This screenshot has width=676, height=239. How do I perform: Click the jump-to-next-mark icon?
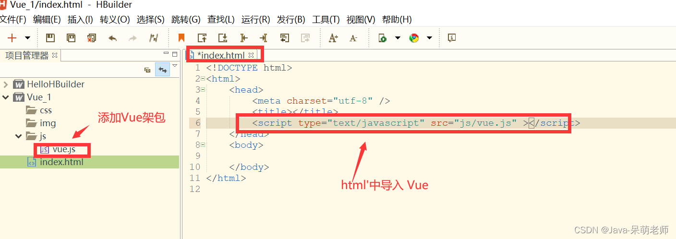223,38
